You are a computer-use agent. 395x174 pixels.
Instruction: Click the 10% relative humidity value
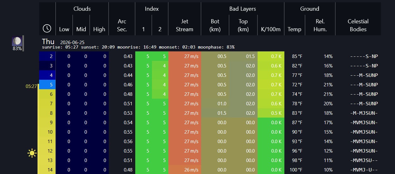pyautogui.click(x=328, y=170)
